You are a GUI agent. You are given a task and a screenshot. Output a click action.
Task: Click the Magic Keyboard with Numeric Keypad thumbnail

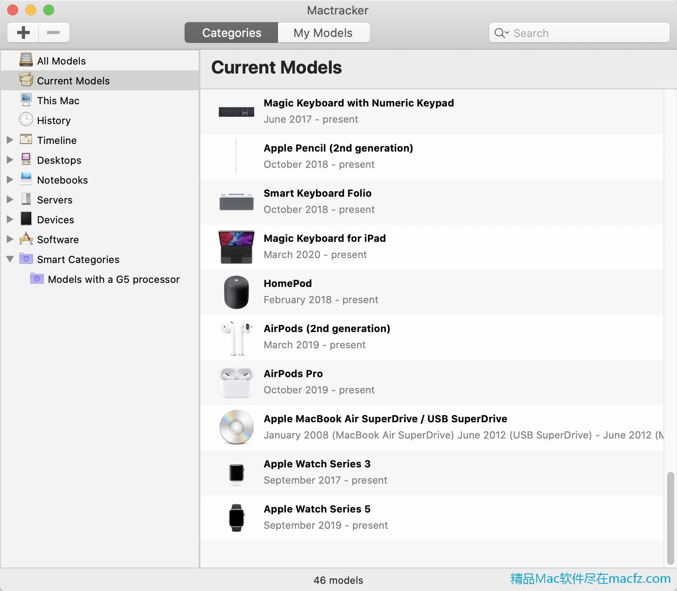236,112
